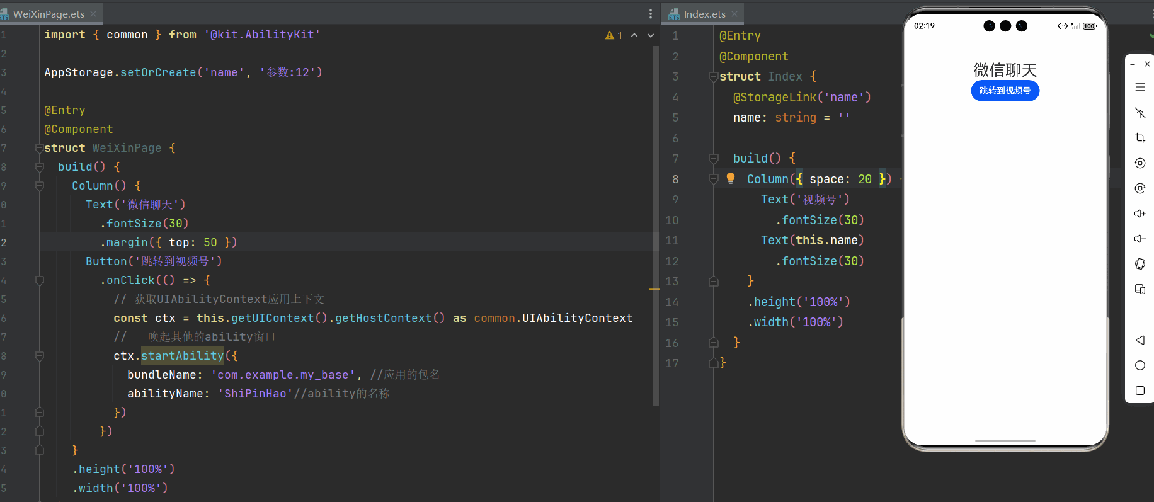
Task: Click the '@kit.AbilityKit' import string
Action: pyautogui.click(x=262, y=35)
